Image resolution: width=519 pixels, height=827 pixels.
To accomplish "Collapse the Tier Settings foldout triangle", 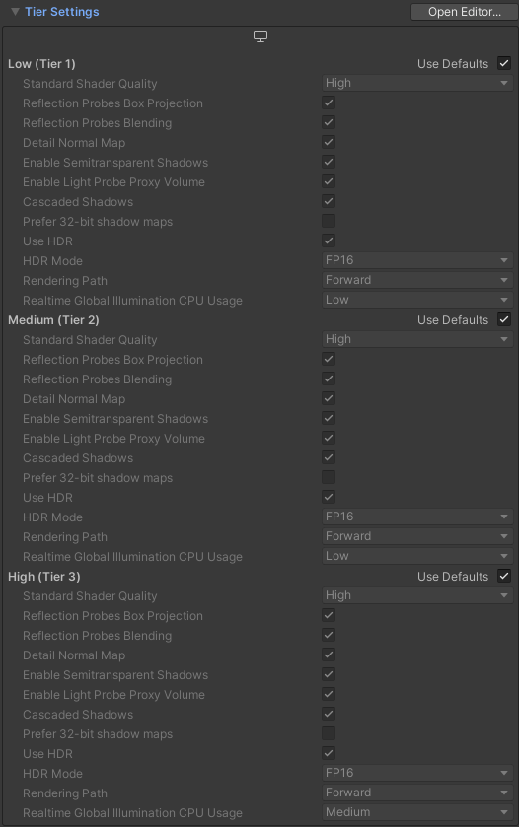I will [16, 12].
